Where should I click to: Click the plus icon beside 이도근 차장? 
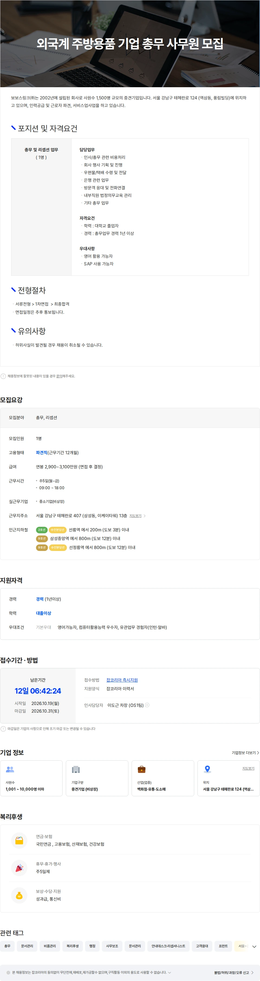(x=147, y=705)
